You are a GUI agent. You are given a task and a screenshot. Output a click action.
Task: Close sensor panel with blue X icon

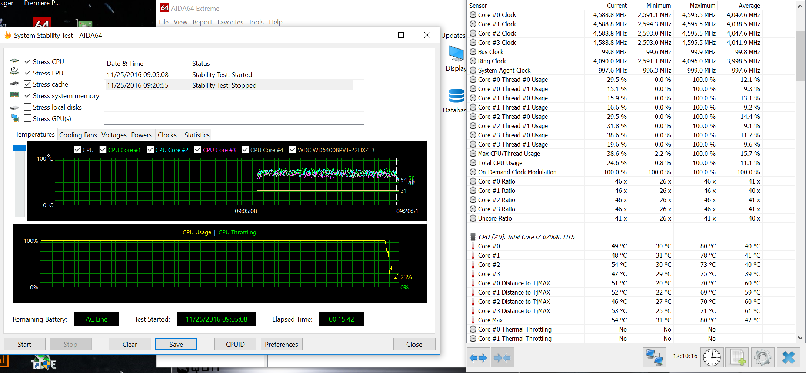788,358
